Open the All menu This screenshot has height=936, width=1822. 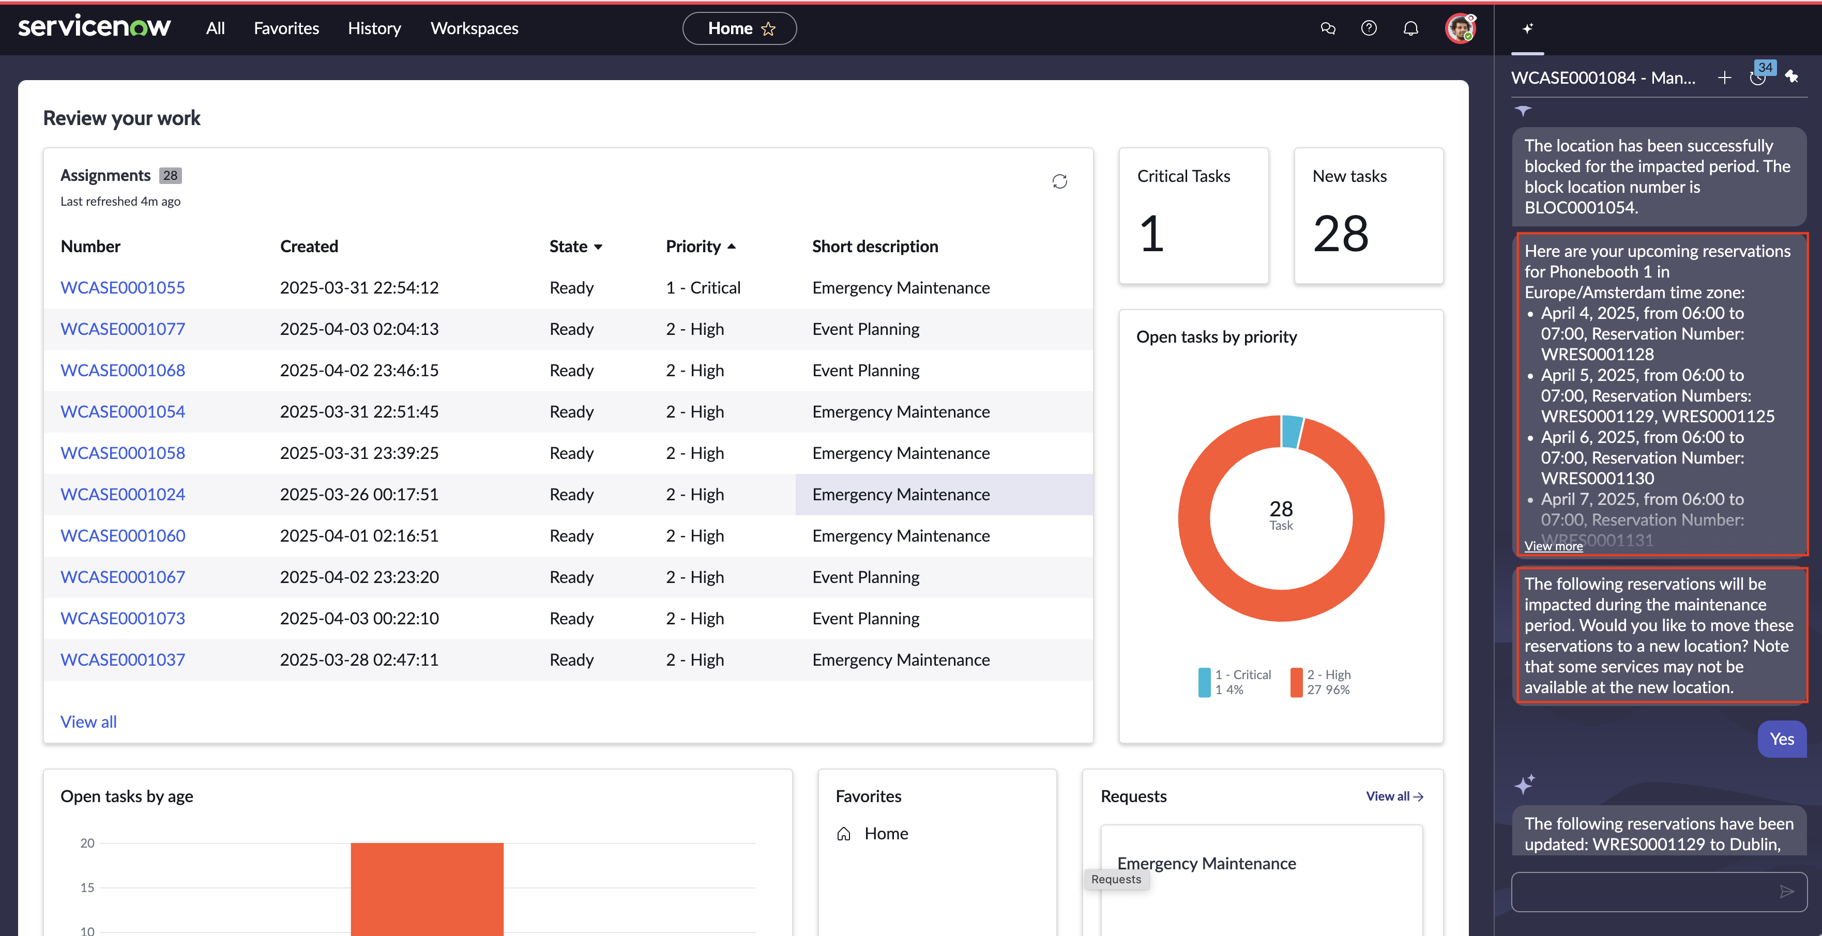point(215,28)
